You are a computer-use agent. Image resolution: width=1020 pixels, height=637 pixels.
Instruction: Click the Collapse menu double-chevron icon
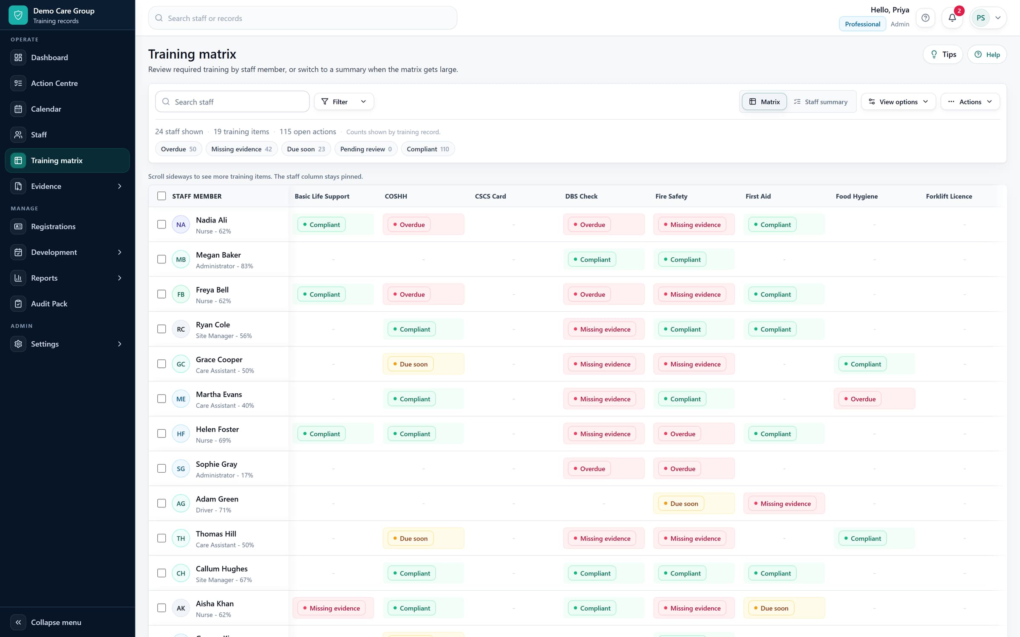[x=18, y=622]
